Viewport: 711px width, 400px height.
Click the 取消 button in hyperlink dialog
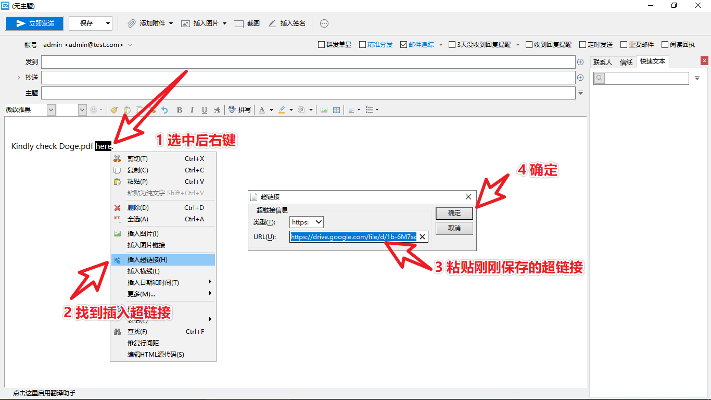click(x=454, y=229)
